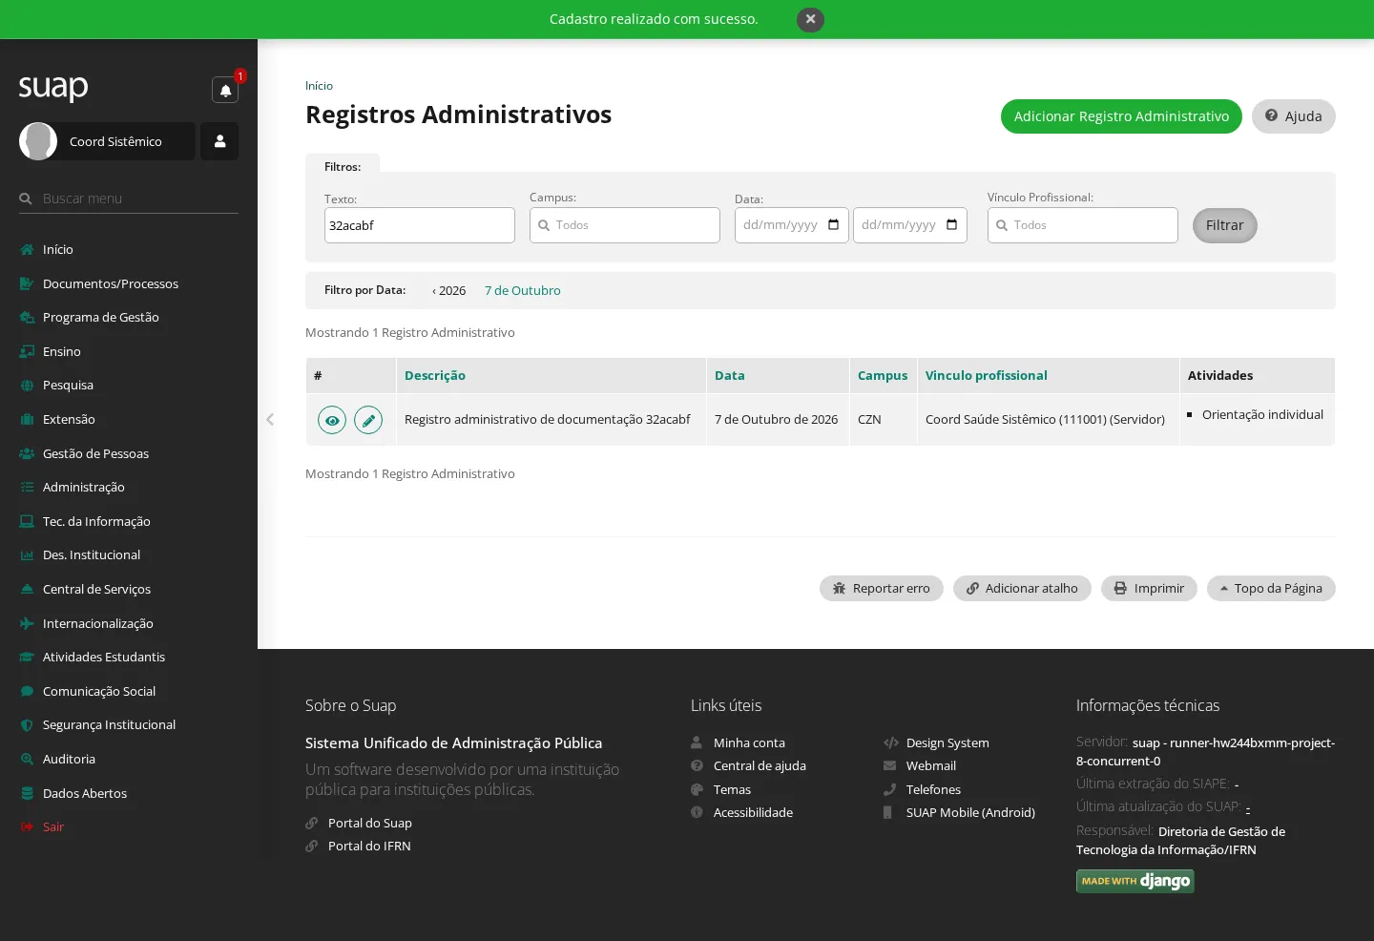The width and height of the screenshot is (1374, 941).
Task: Click the user profile icon button
Action: click(219, 141)
